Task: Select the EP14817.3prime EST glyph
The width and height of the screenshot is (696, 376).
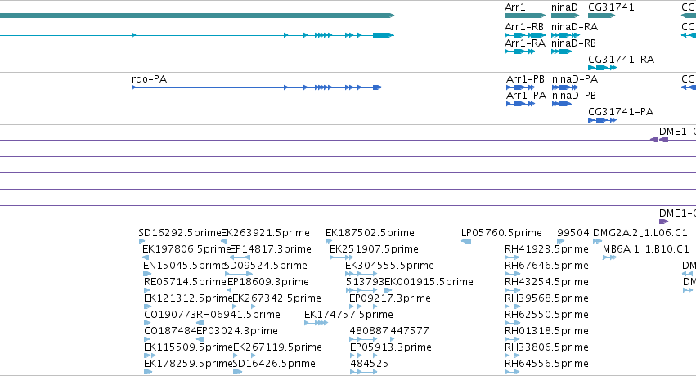Action: (240, 257)
